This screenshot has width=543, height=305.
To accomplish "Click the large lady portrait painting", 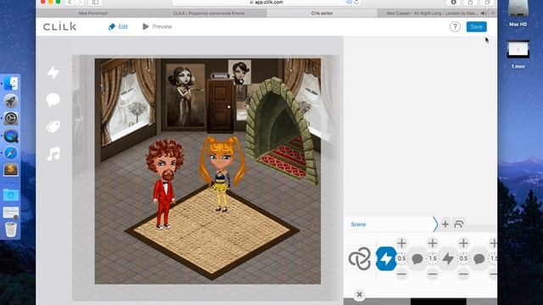I will point(185,95).
